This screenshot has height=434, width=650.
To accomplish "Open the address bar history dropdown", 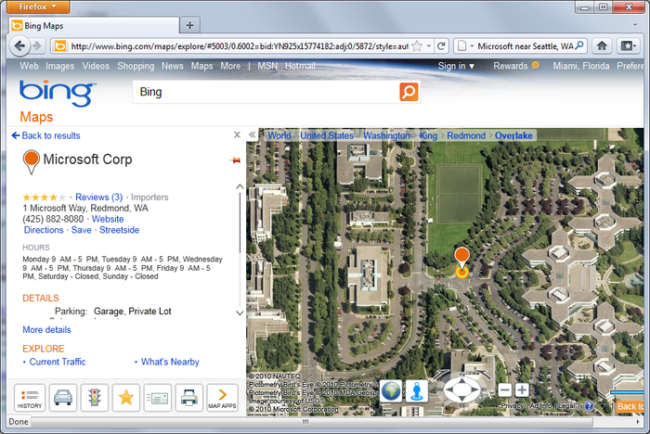I will point(429,46).
